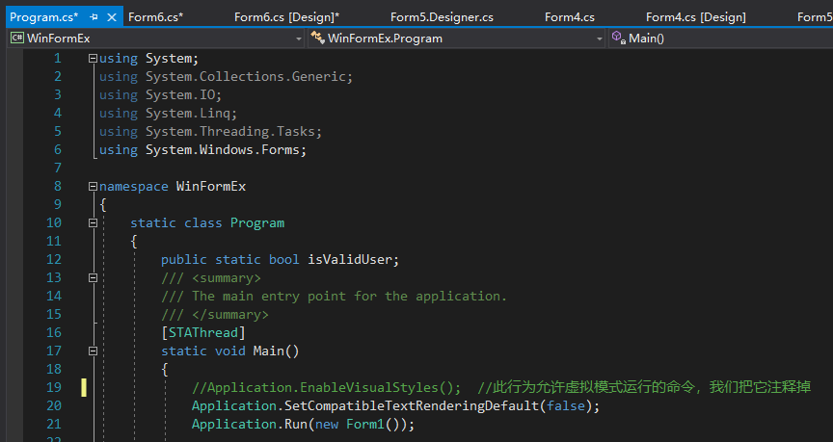
Task: Click the 'bool' keyword on line 12
Action: coord(283,259)
